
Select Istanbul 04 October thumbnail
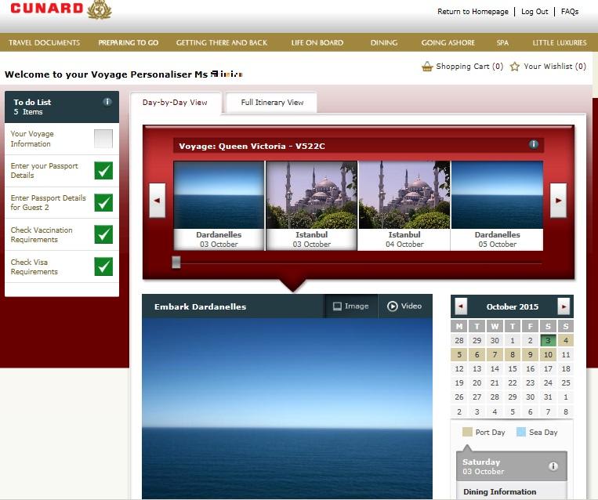pos(404,205)
